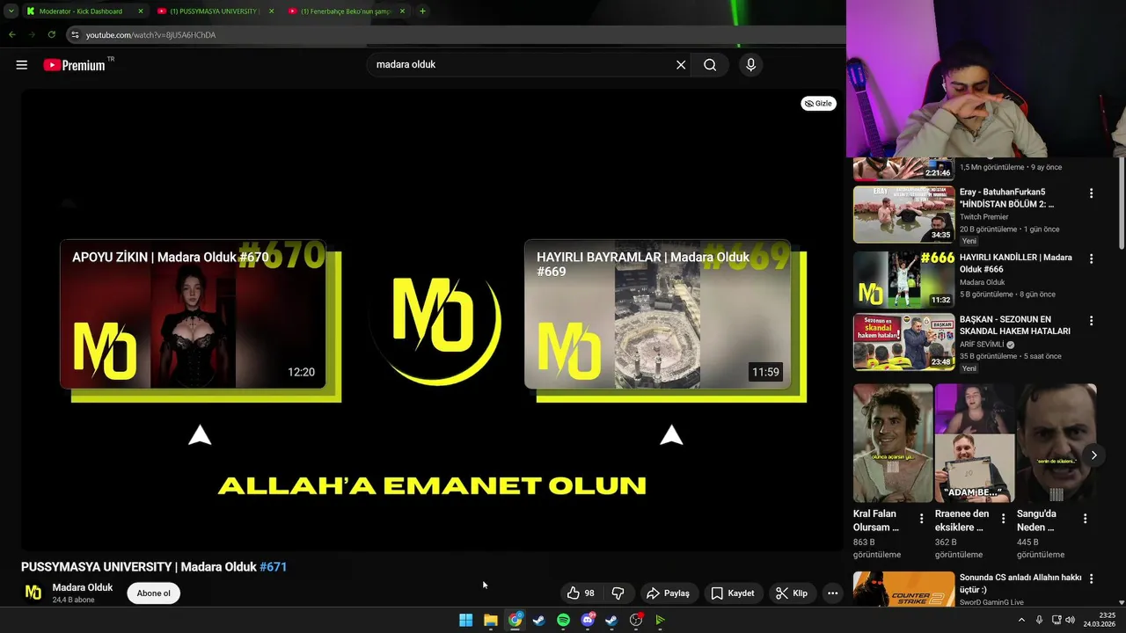Open options for Sonunda CS anladı video

point(1091,578)
